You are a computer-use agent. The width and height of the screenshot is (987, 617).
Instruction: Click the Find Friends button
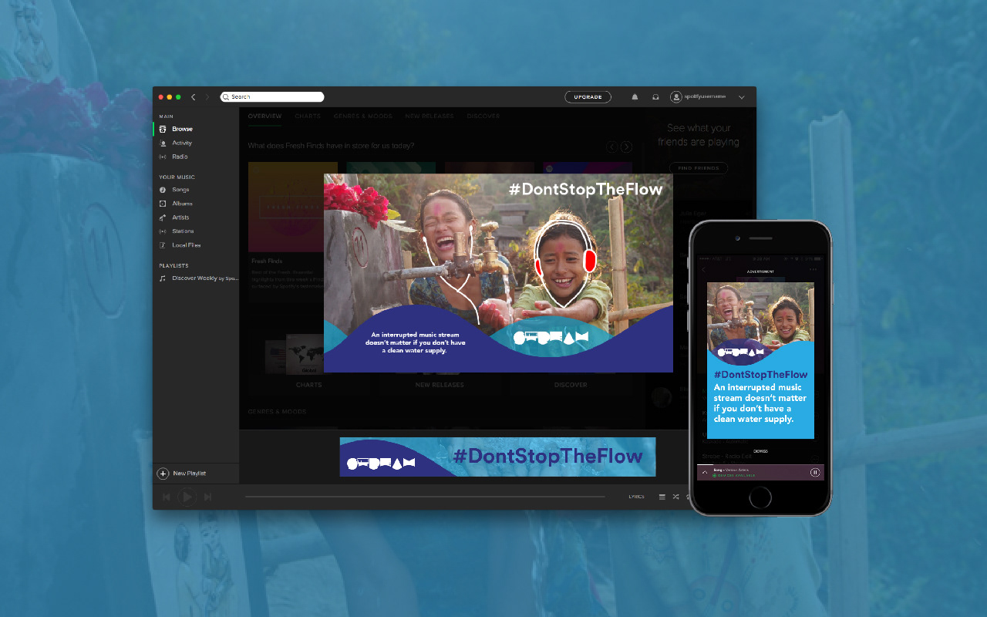(698, 168)
